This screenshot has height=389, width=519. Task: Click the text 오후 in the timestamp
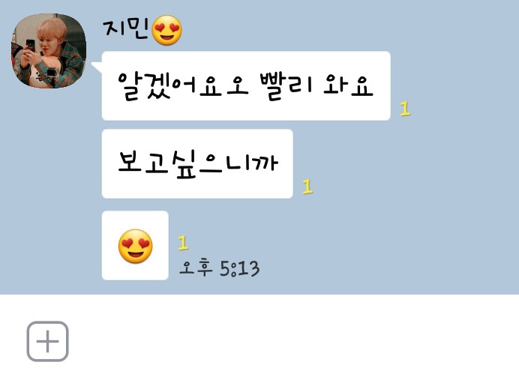click(195, 268)
